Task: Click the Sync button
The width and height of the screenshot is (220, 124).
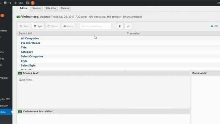Action: click(x=38, y=26)
